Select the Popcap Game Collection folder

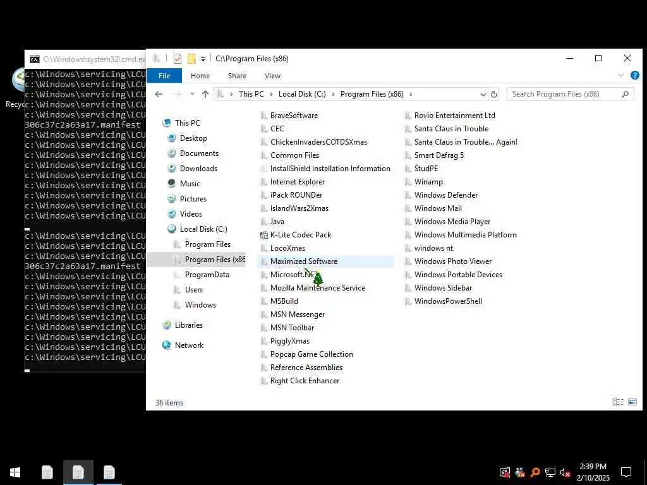coord(311,354)
